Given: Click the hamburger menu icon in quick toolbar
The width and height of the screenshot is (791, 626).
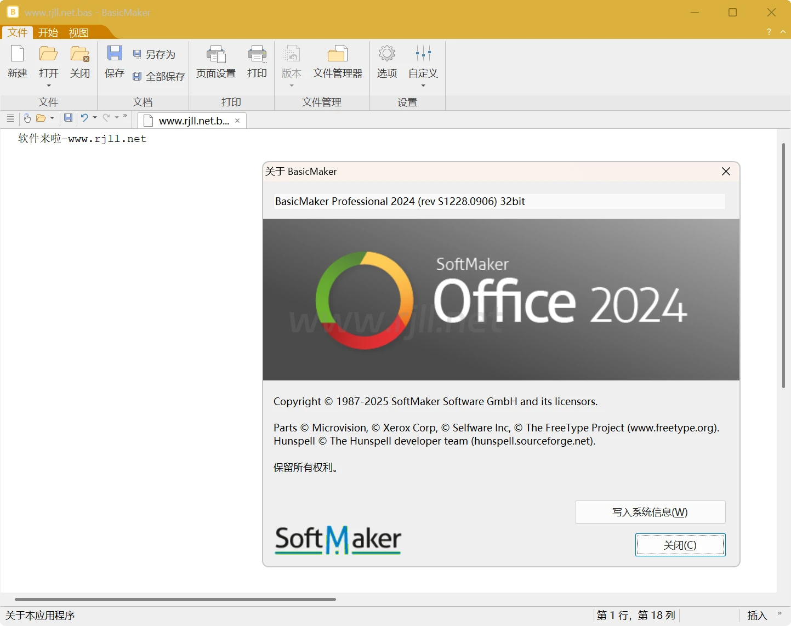Looking at the screenshot, I should click(10, 118).
